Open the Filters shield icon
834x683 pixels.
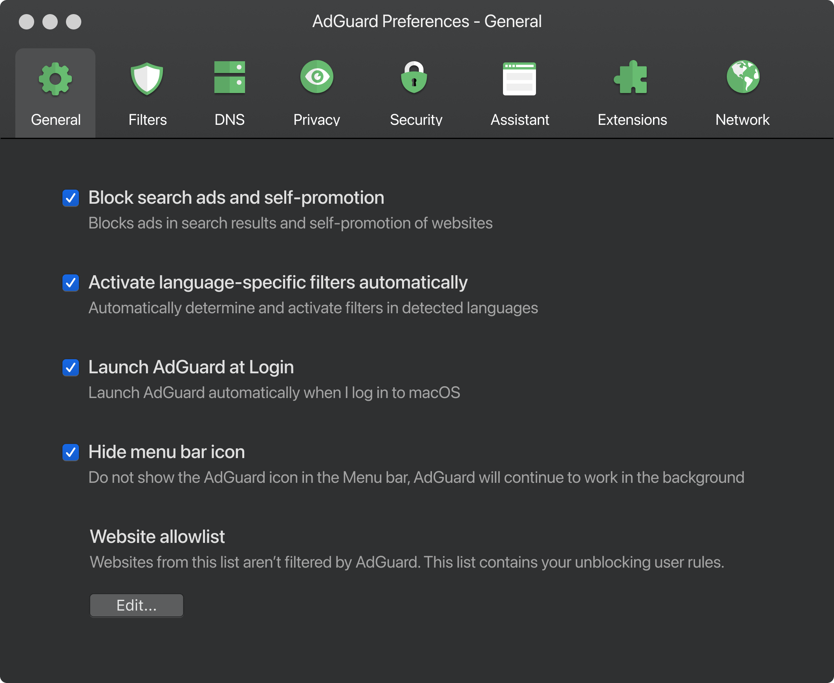click(x=147, y=79)
